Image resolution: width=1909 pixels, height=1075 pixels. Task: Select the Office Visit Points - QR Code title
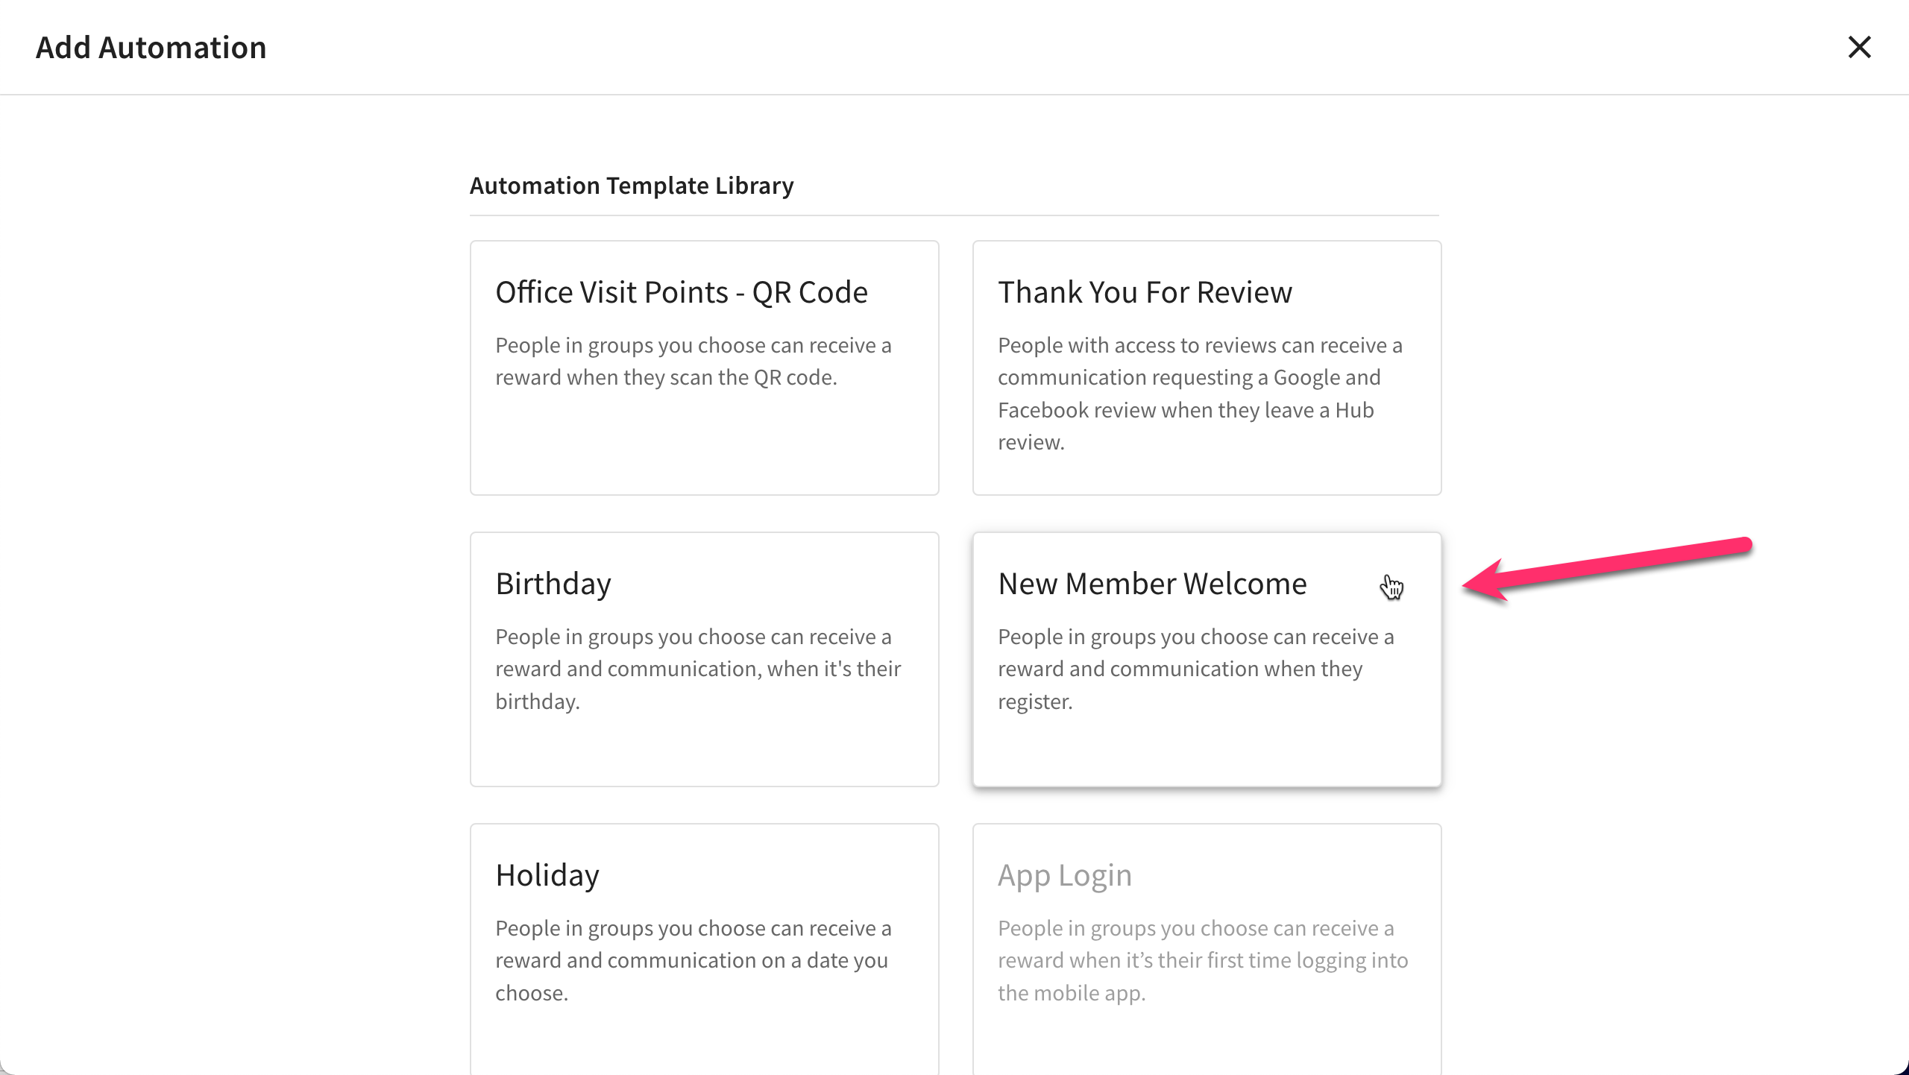click(x=682, y=292)
